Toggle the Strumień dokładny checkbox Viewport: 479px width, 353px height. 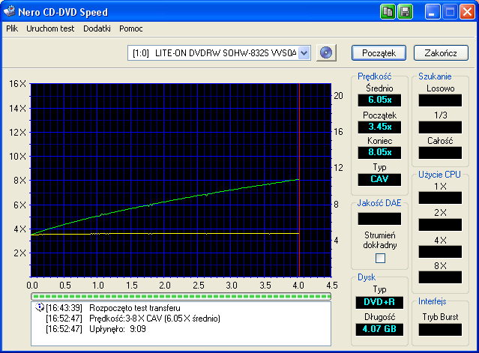coord(380,258)
